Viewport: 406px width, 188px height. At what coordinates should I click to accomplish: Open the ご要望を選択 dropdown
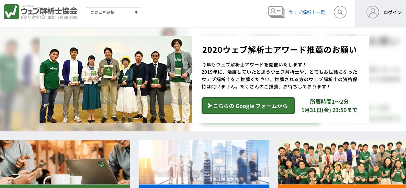113,12
